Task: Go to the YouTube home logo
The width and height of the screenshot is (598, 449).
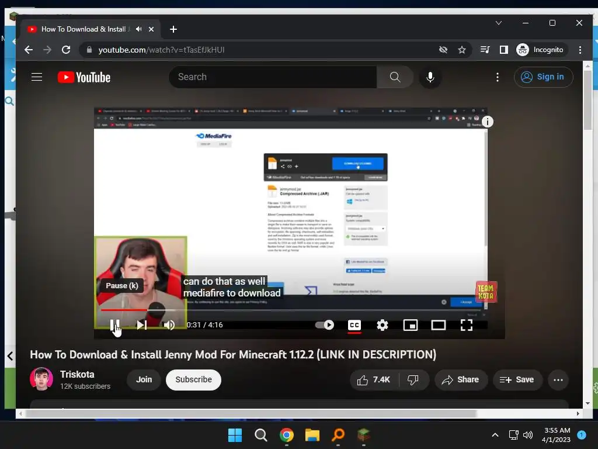Action: 84,77
